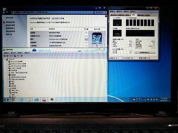Screen dimensions: 178x133
Task: Click 記憶體 (RAM) row subscore 7.6
Action: 86,36
